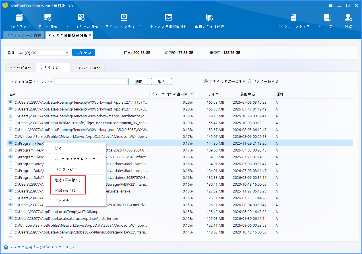Create ブータブルメディア bootable media

[x=293, y=21]
